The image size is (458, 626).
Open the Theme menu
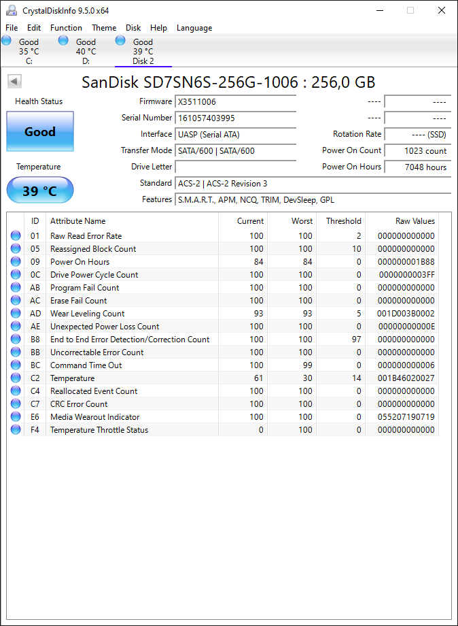[x=104, y=28]
